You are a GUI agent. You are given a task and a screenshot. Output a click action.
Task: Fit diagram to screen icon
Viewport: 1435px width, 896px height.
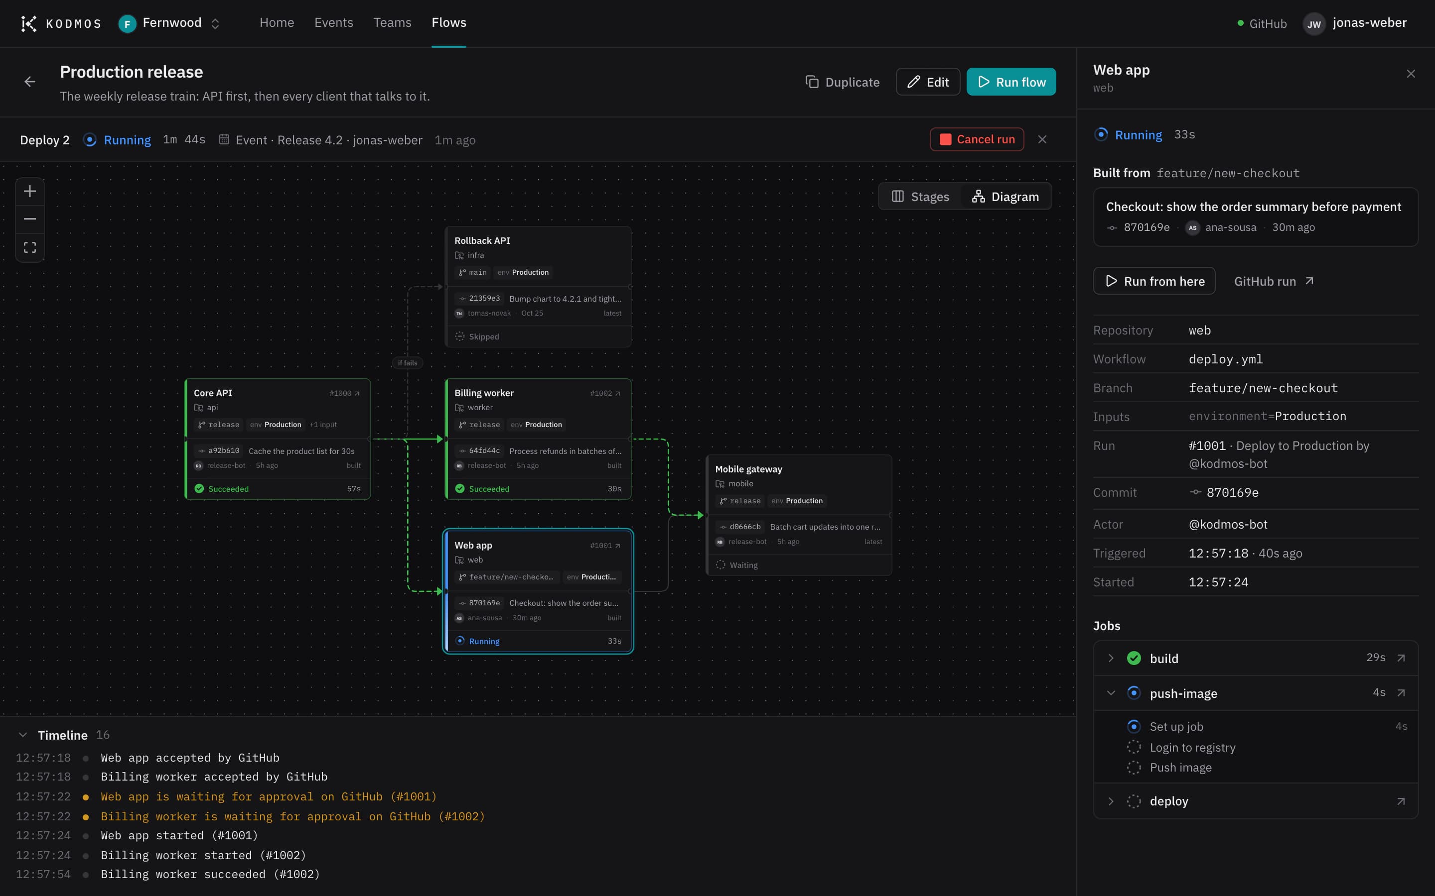(30, 247)
